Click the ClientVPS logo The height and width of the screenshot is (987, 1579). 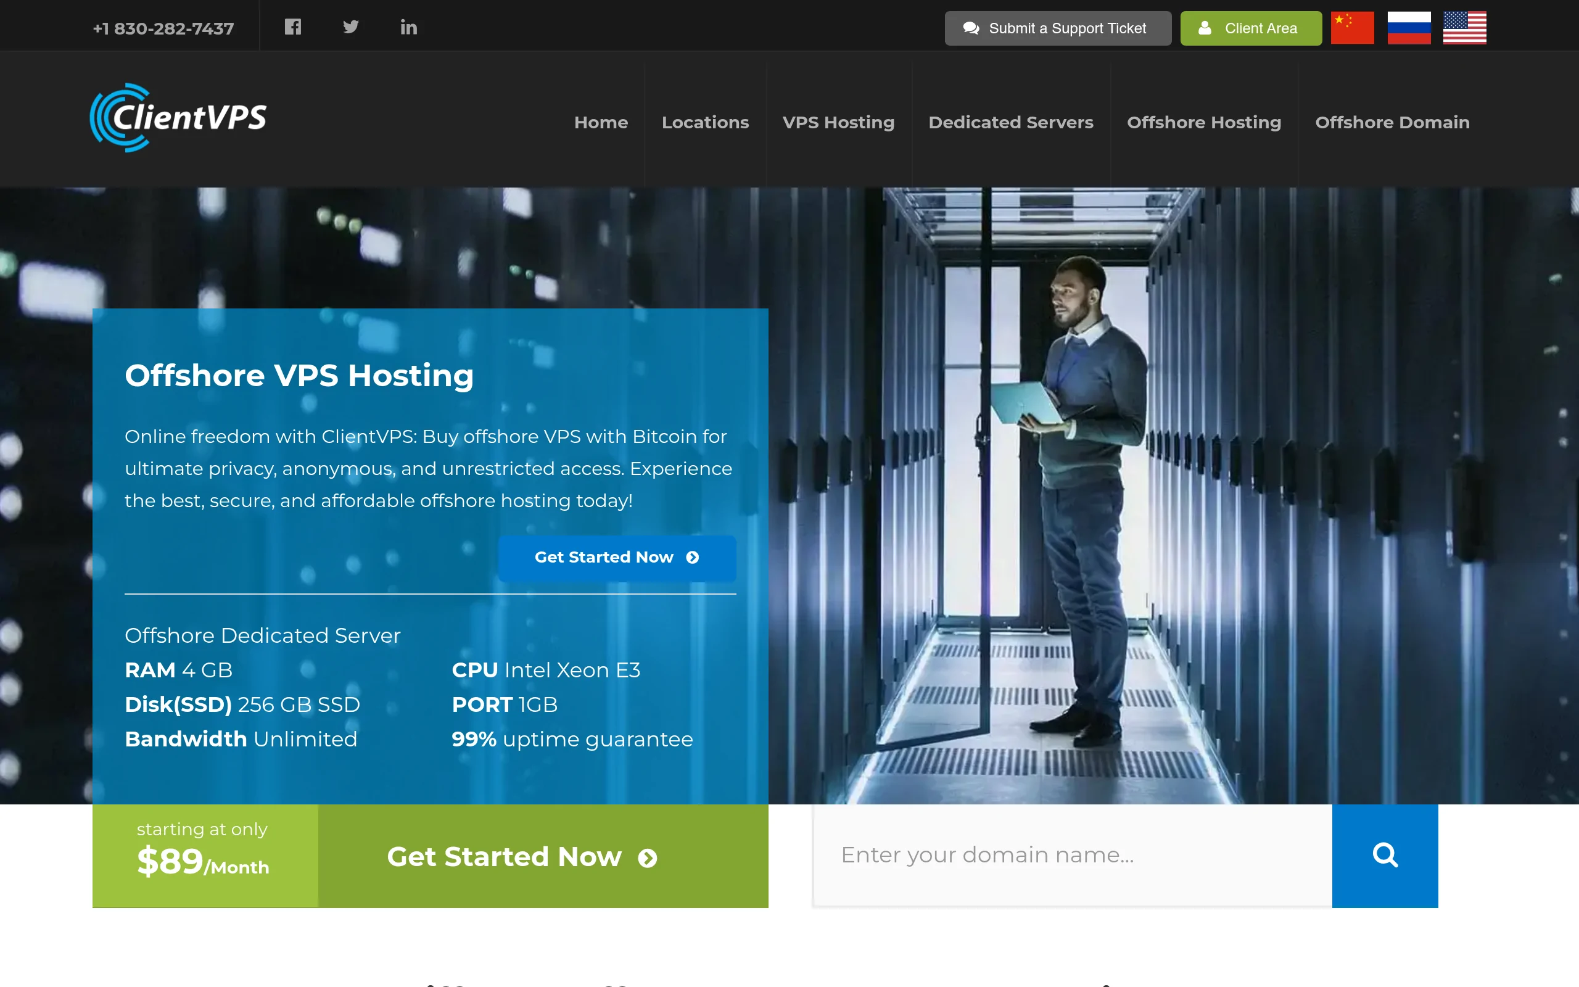[178, 118]
